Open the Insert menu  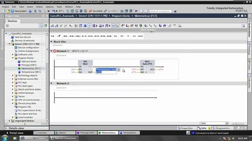coord(30,7)
